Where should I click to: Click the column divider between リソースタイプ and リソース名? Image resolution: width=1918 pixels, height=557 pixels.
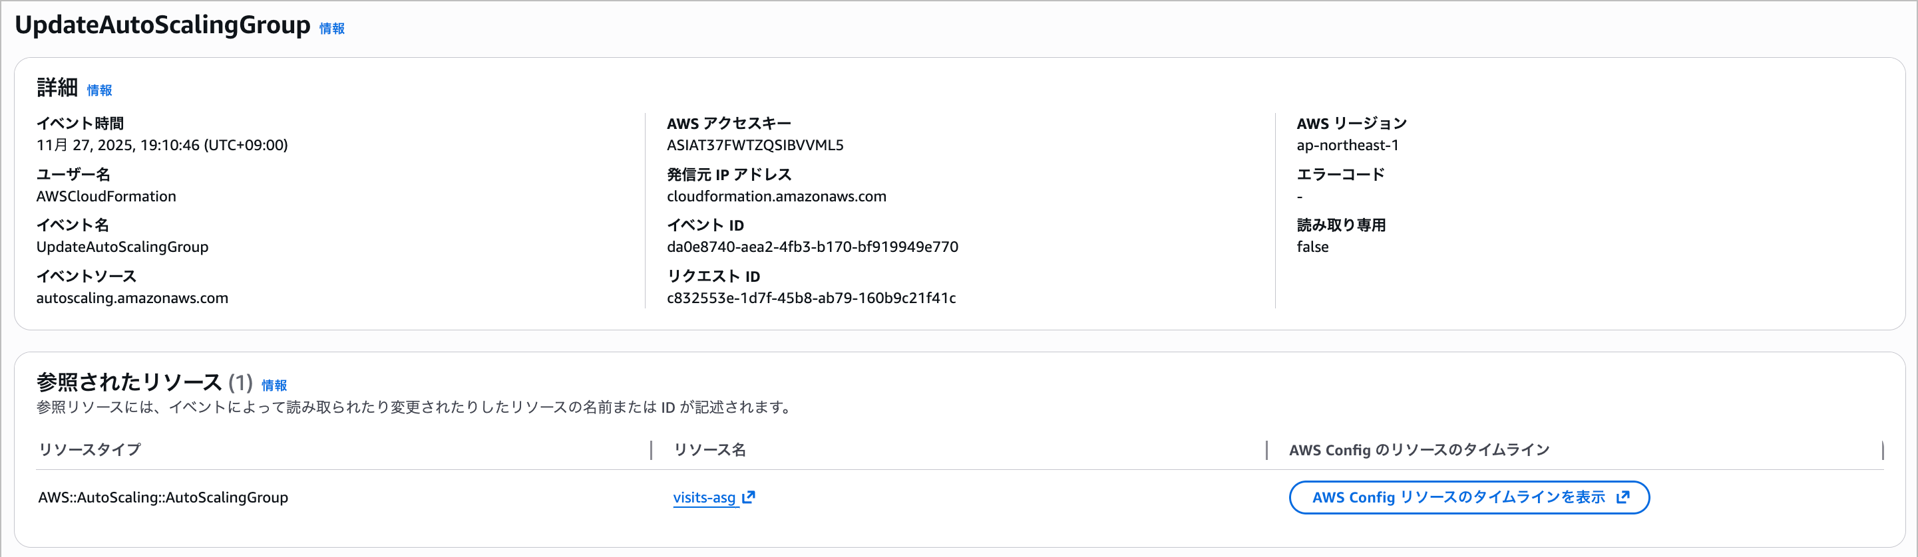pos(652,450)
